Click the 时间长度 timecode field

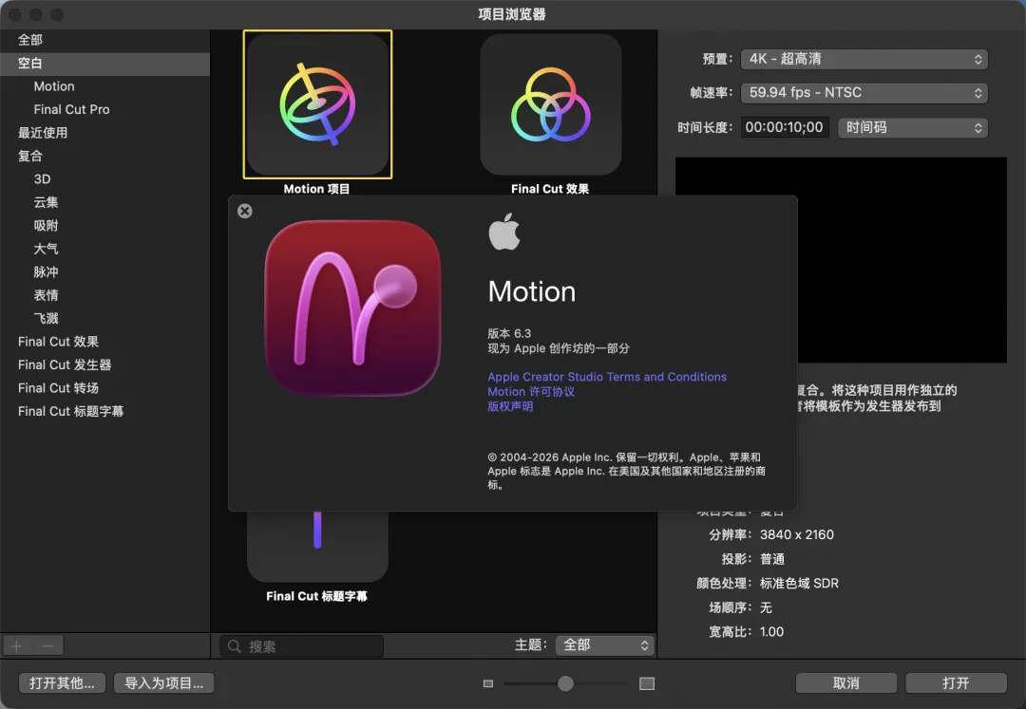(785, 127)
